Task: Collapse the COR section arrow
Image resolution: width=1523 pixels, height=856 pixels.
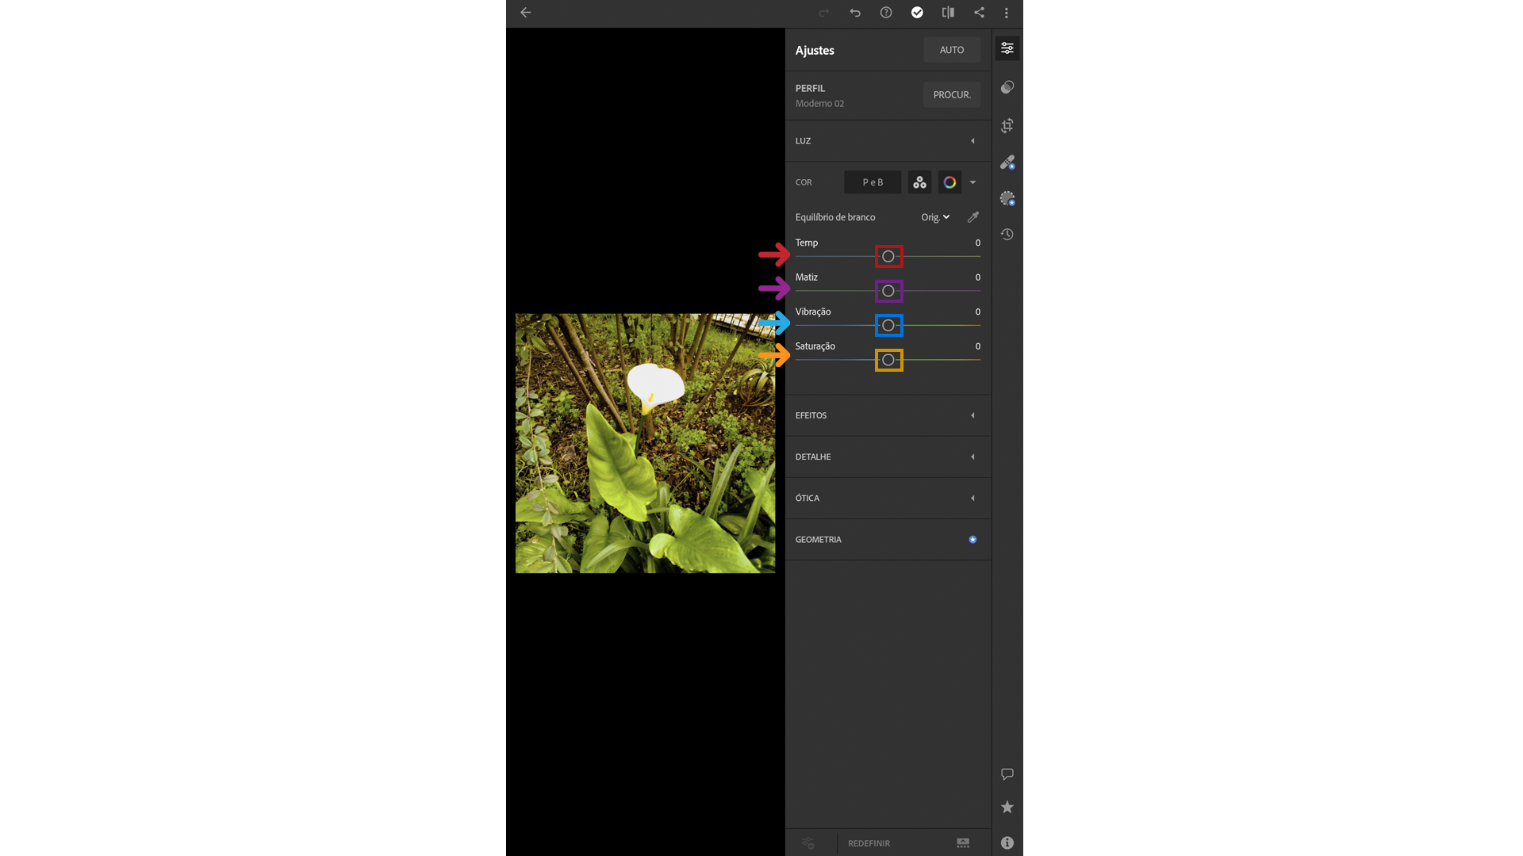Action: click(972, 182)
